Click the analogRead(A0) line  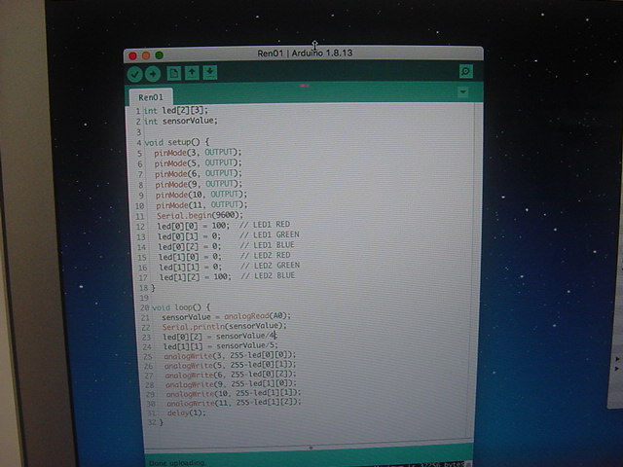(227, 316)
